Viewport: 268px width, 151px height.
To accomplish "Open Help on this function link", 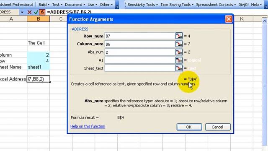I will click(88, 126).
